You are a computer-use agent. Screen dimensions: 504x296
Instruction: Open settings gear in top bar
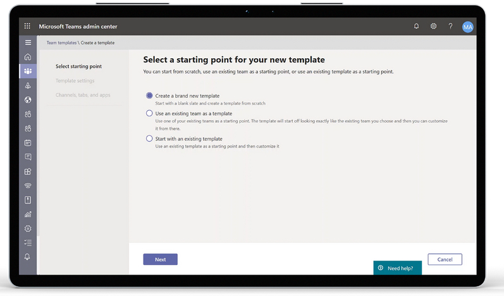coord(433,26)
